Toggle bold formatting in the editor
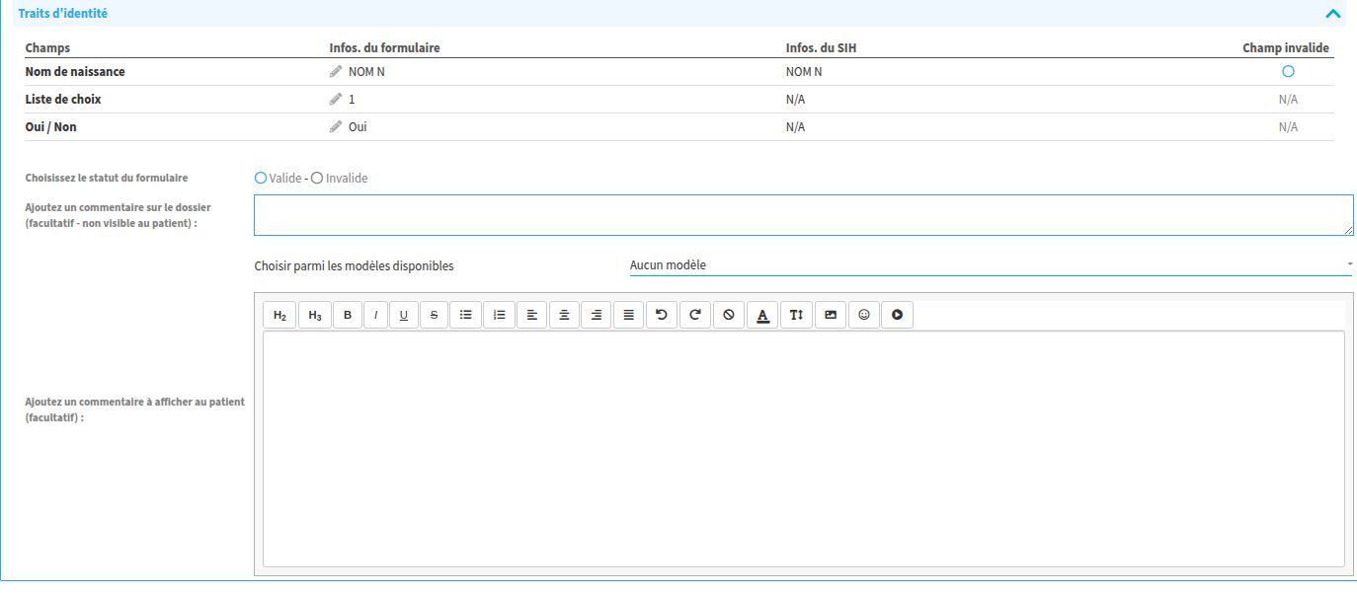Viewport: 1357px width, 594px height. pyautogui.click(x=347, y=315)
